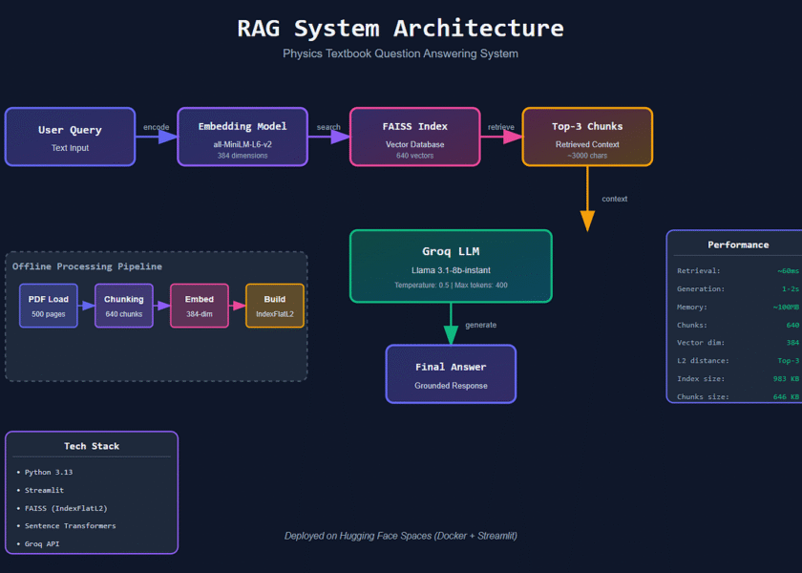
Task: Select the Embedding Model all-MiniLM-L6-v2 node
Action: pyautogui.click(x=242, y=137)
